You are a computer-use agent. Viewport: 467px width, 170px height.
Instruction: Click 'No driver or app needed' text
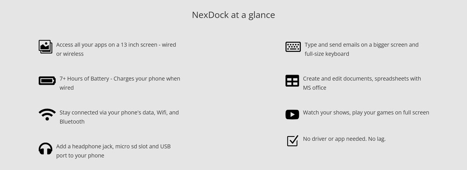(x=332, y=139)
